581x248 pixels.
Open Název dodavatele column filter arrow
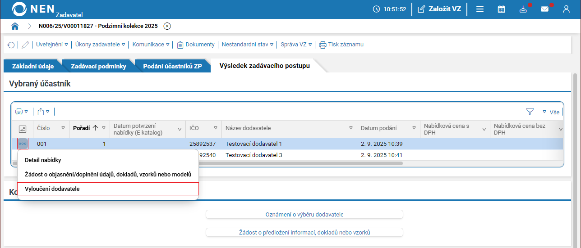[351, 128]
